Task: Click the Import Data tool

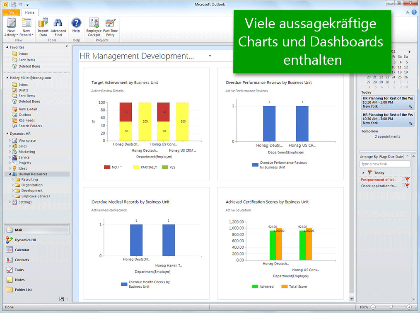Action: coord(43,27)
